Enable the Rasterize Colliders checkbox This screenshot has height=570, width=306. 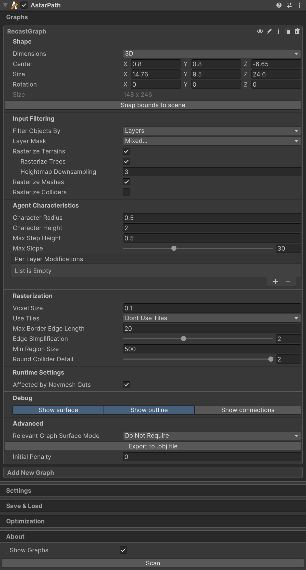pyautogui.click(x=126, y=192)
